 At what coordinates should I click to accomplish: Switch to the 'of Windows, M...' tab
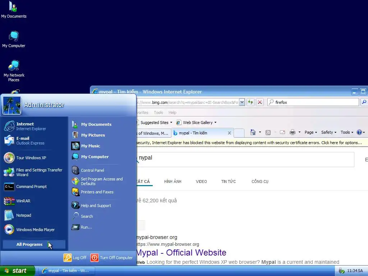pyautogui.click(x=153, y=133)
